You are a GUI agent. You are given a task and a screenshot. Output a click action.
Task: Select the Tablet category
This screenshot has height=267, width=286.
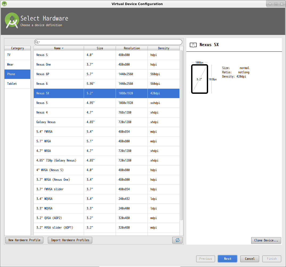[x=17, y=84]
